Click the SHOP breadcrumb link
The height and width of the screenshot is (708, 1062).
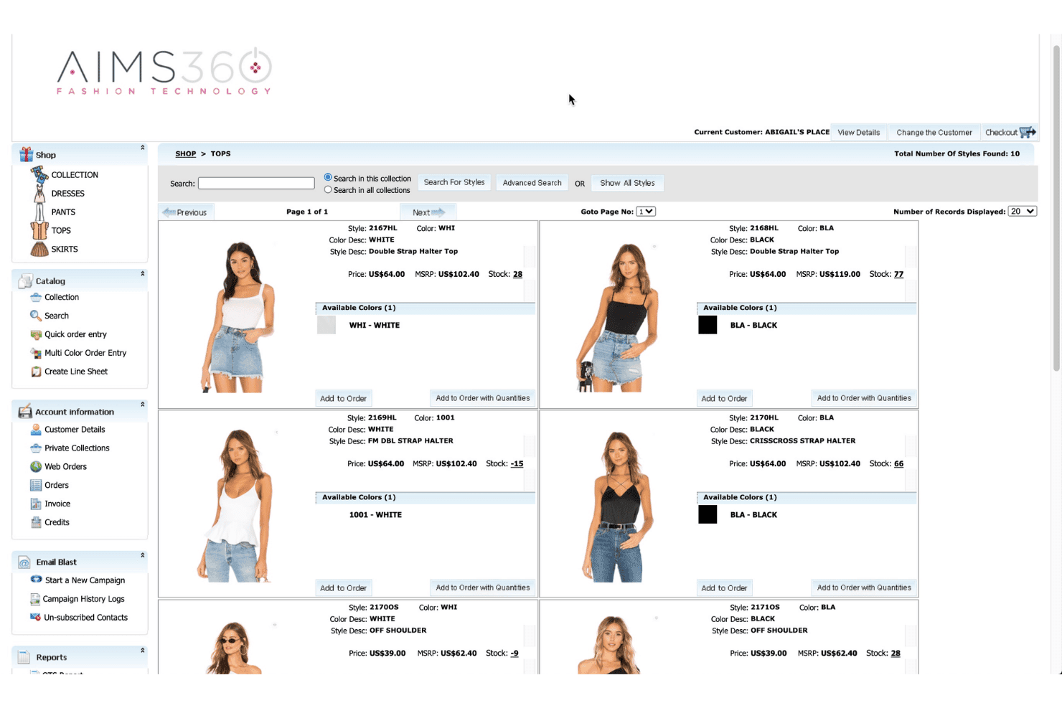[x=186, y=154]
